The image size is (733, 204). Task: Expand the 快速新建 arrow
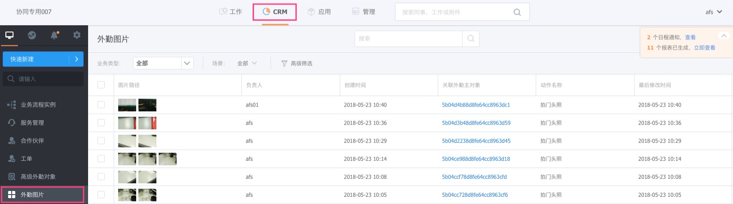coord(76,59)
